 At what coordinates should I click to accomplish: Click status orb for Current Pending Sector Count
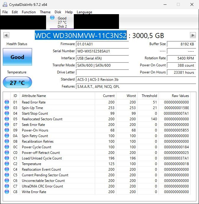click(x=7, y=175)
